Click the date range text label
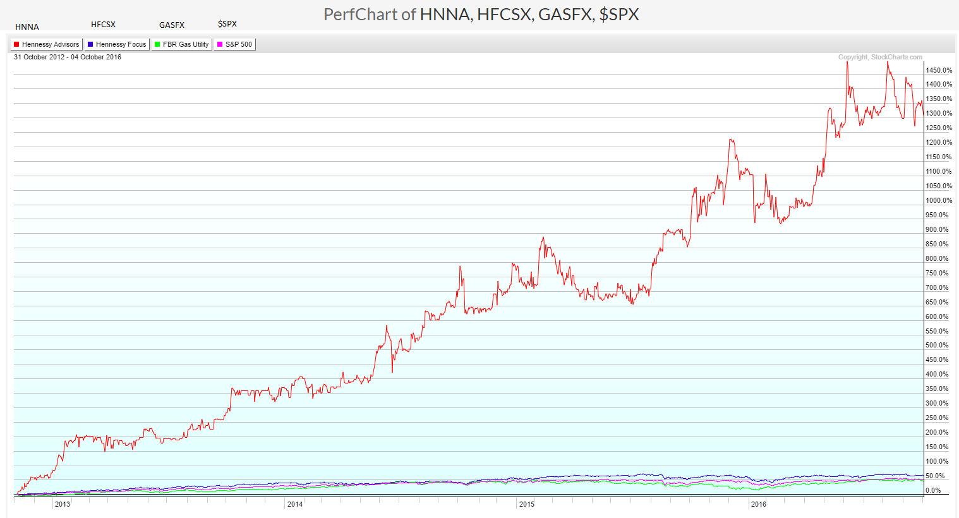The image size is (959, 518). (x=66, y=57)
